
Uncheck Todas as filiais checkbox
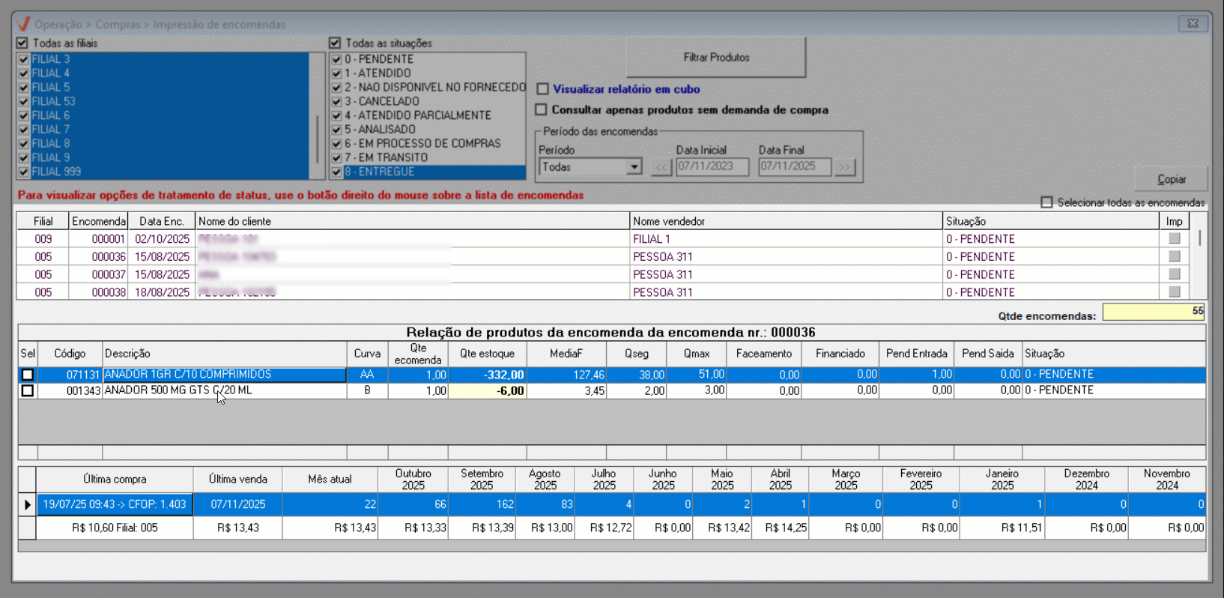coord(22,43)
